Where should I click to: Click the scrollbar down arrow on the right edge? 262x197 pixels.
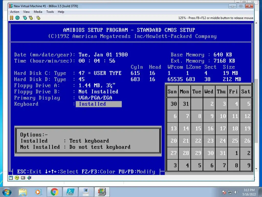(x=256, y=169)
